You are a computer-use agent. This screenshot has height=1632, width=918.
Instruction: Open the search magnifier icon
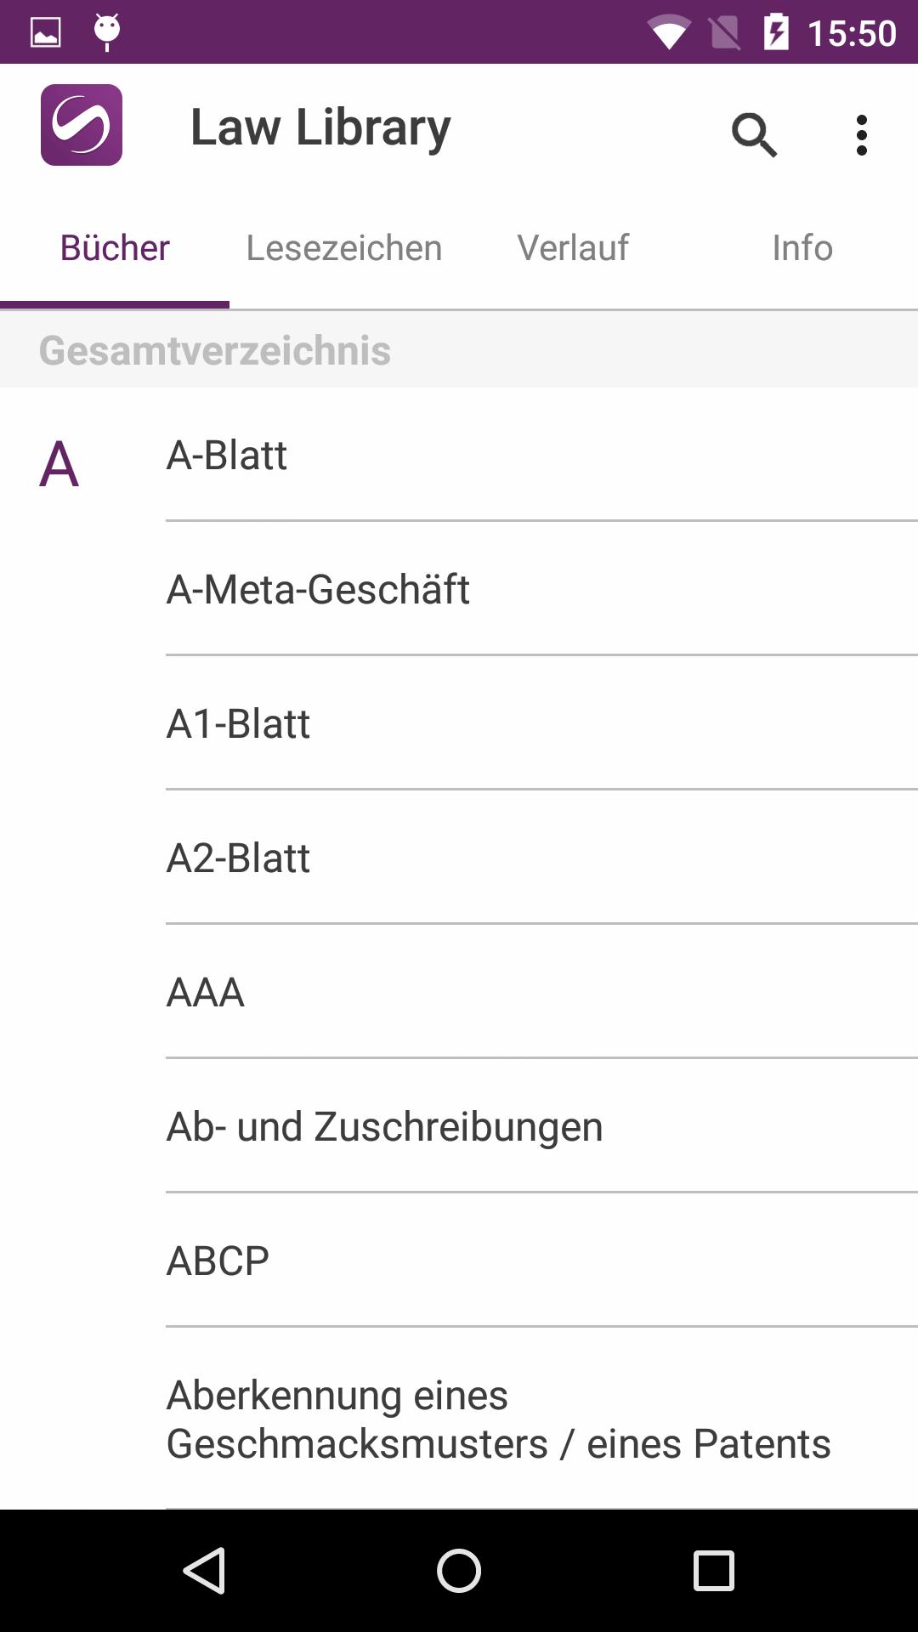coord(754,135)
